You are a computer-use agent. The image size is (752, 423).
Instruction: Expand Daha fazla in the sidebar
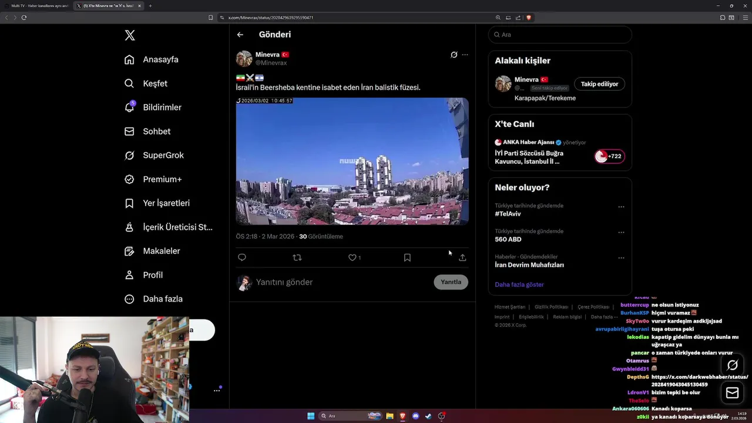point(154,299)
